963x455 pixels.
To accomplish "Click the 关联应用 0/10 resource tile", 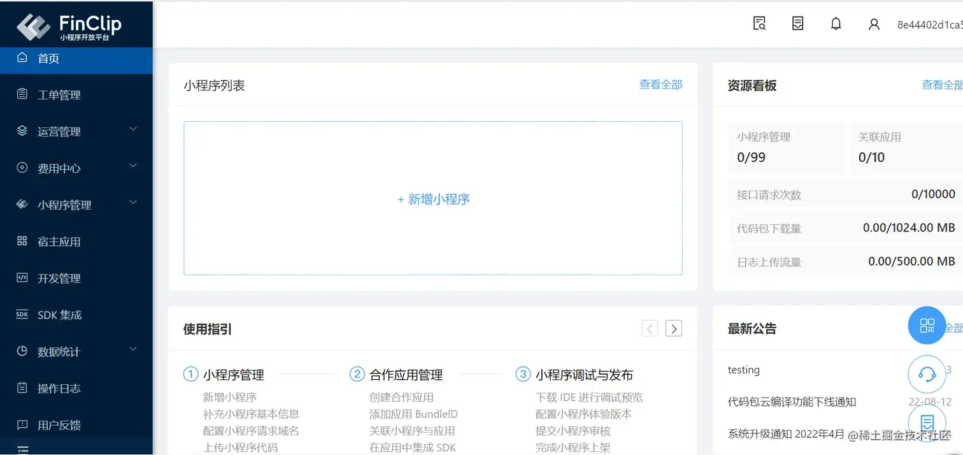I will click(907, 148).
